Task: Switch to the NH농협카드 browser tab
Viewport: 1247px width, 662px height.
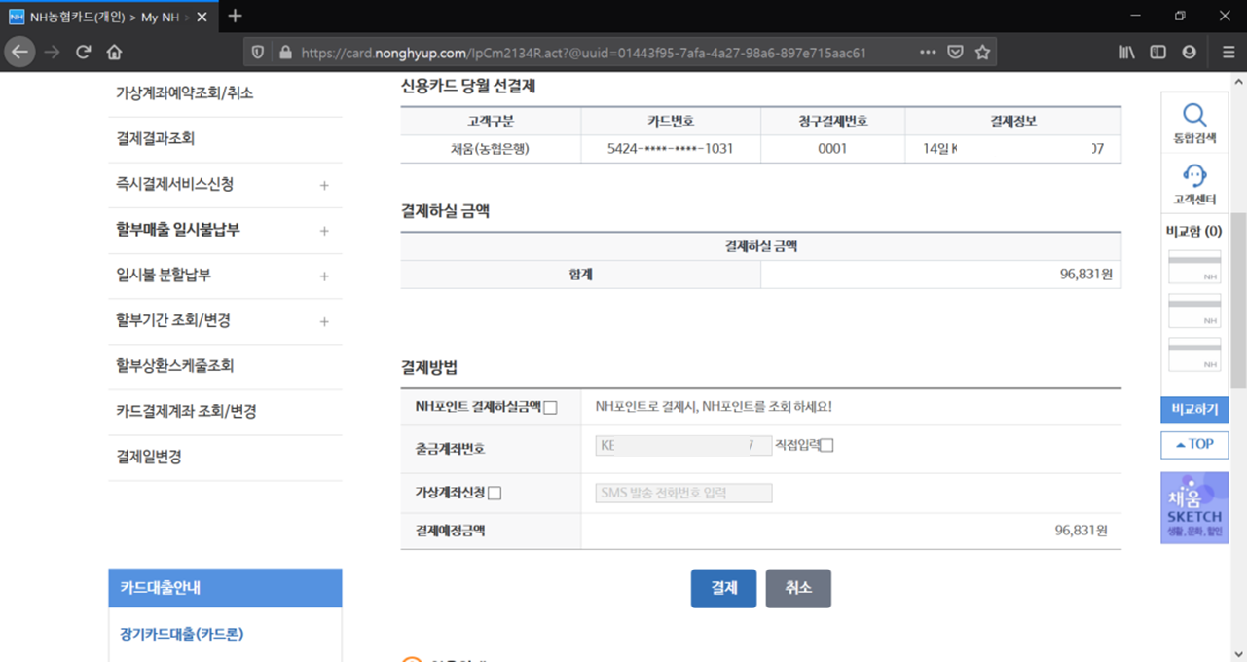Action: tap(109, 16)
